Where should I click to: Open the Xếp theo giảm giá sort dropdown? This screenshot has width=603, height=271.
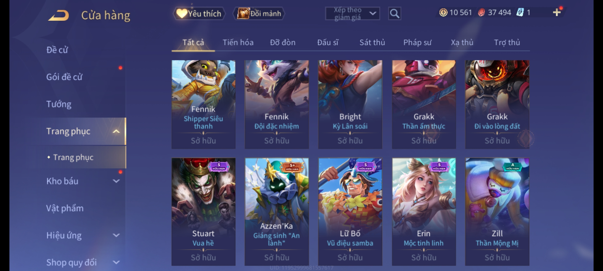352,14
